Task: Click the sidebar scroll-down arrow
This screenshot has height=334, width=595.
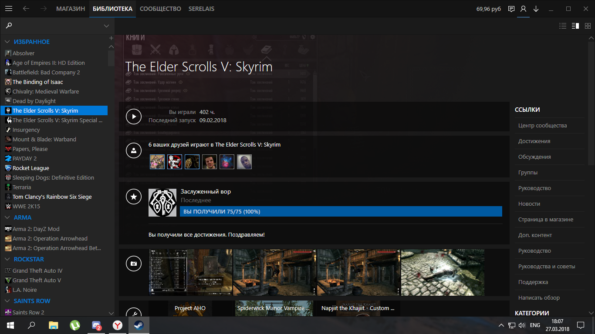Action: point(111,313)
